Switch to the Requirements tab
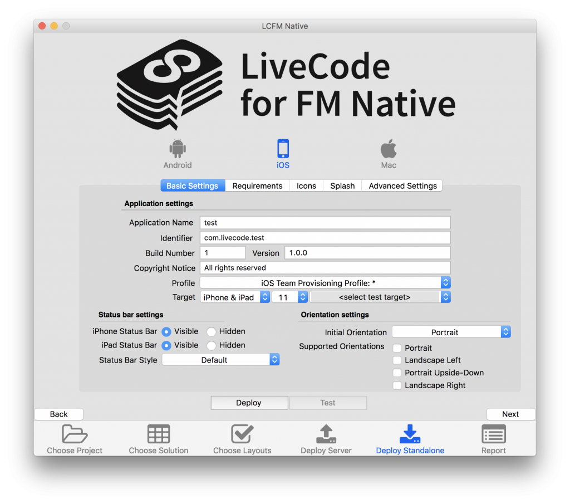Image resolution: width=570 pixels, height=504 pixels. pos(257,185)
